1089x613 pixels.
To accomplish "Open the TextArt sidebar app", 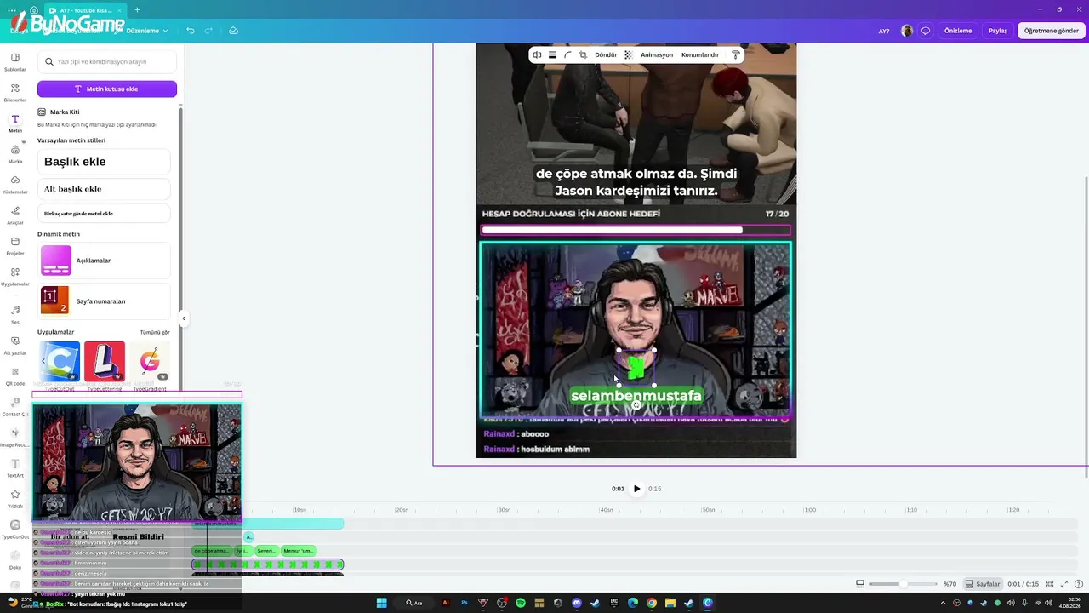I will pyautogui.click(x=15, y=468).
